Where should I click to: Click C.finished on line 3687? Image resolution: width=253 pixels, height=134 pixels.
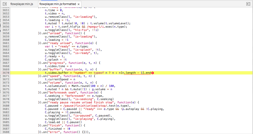[53, 129]
